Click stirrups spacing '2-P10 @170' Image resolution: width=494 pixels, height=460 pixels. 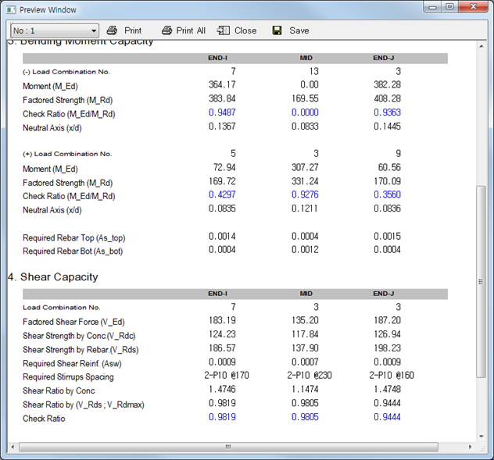[227, 376]
